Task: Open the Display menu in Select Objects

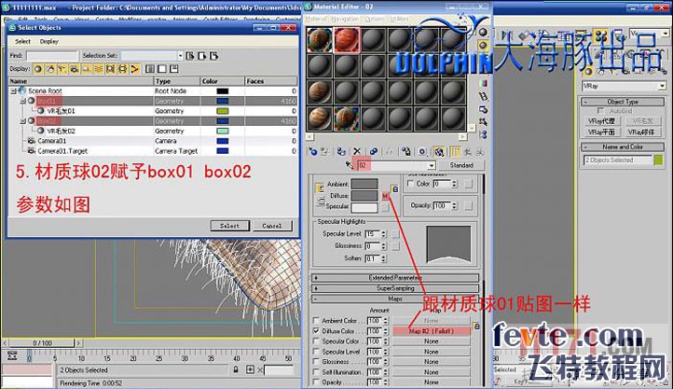Action: coord(48,41)
